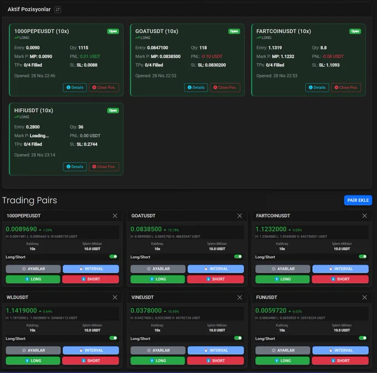Toggle Long/Short switch for FARTCOINUSDT
The height and width of the screenshot is (373, 377).
[363, 257]
